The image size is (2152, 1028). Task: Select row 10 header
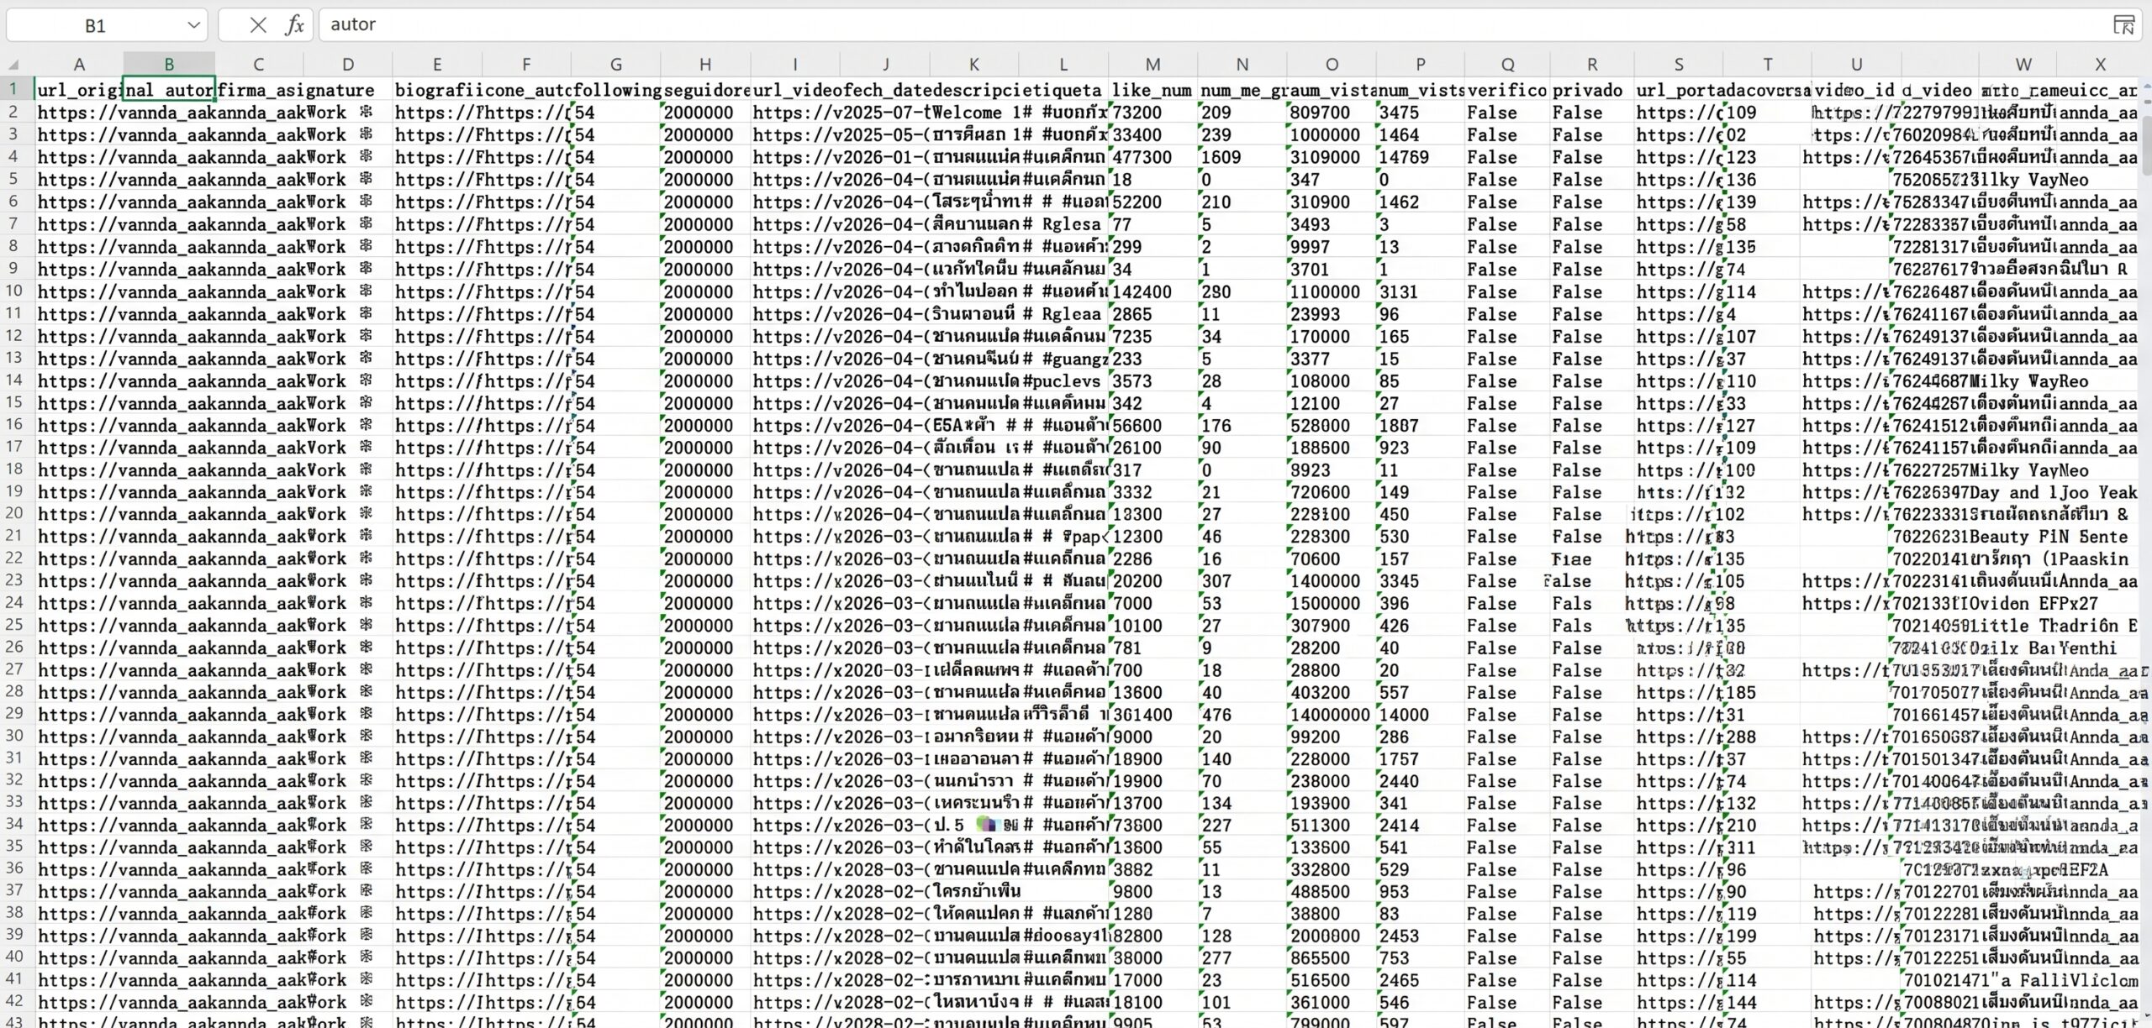13,291
